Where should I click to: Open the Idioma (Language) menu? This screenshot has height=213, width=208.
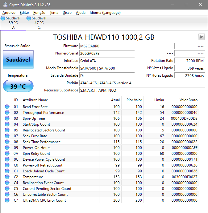coord(105,13)
